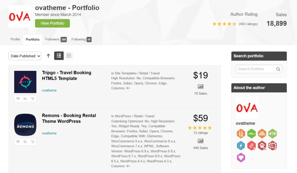
Task: Switch to list view layout
Action: click(59, 56)
